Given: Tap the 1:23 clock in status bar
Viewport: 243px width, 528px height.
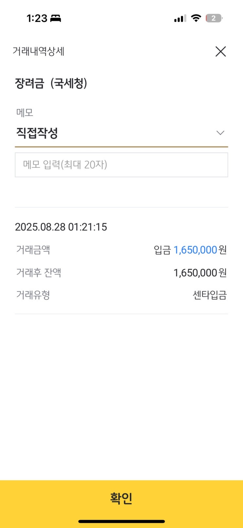Looking at the screenshot, I should tap(37, 18).
